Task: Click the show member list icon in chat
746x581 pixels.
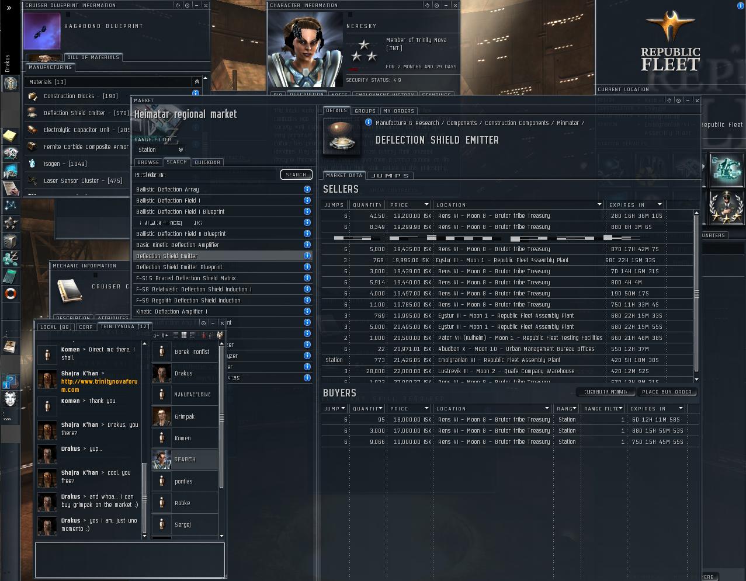Action: coord(220,335)
